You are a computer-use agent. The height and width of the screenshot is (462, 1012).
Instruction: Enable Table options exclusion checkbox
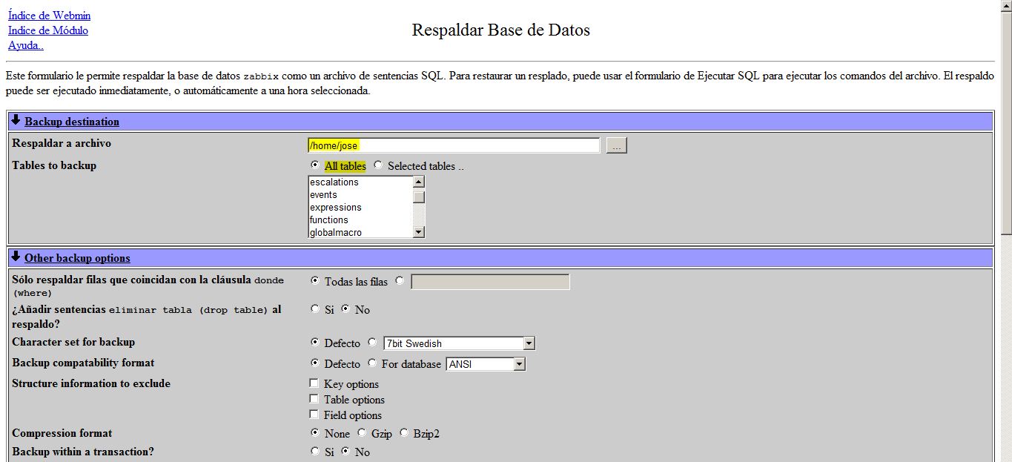314,399
